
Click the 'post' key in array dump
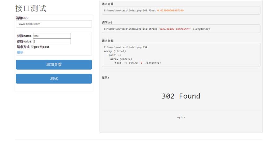tap(112, 55)
